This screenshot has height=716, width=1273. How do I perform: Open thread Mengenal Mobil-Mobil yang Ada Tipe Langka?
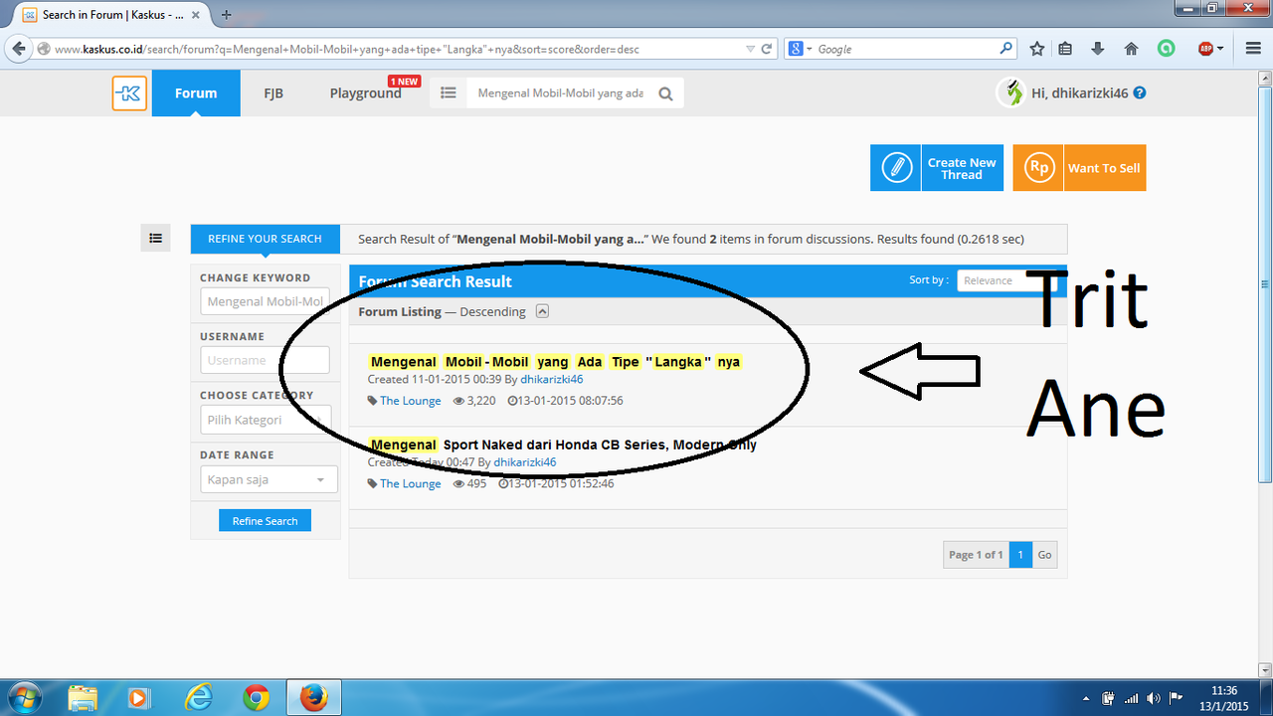pos(555,362)
